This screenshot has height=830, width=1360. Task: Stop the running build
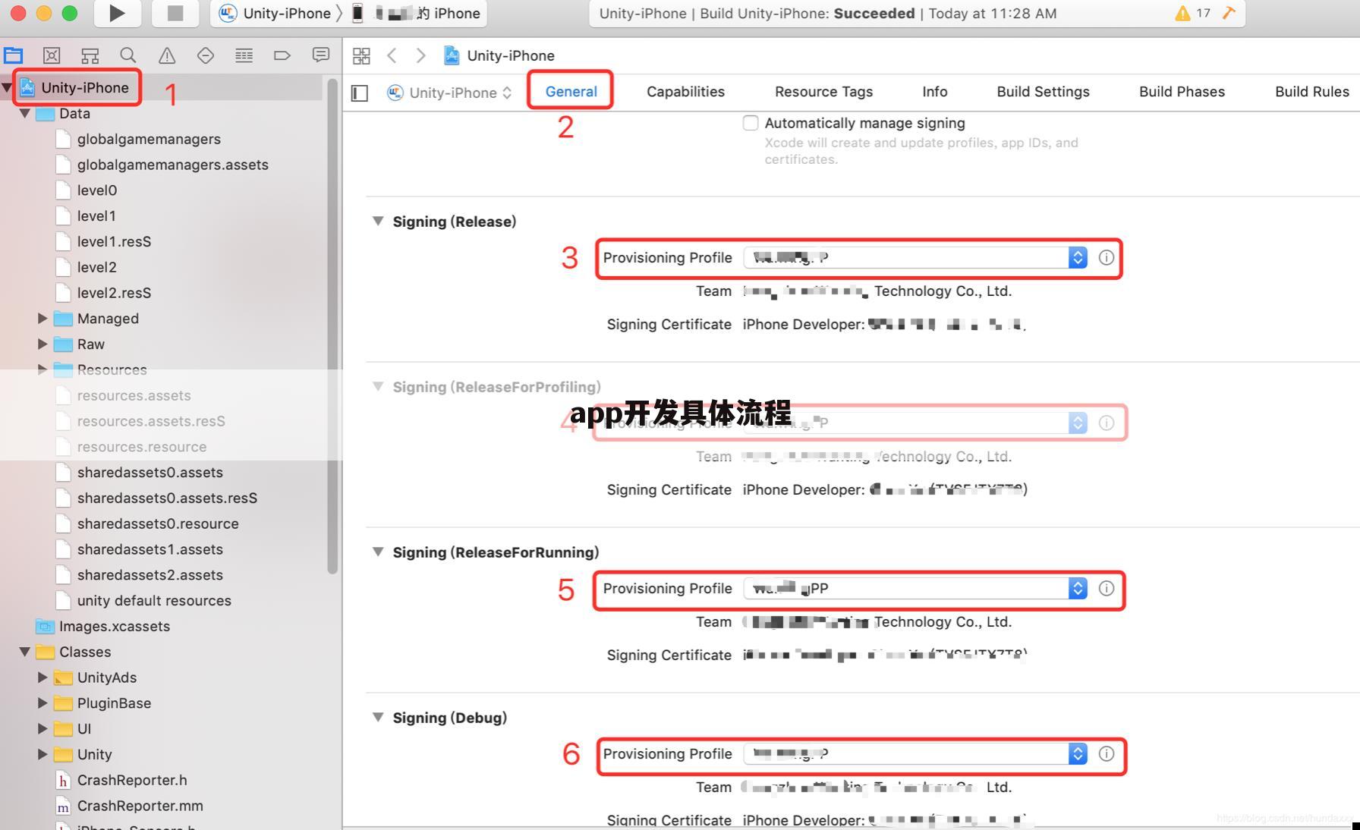[x=175, y=13]
